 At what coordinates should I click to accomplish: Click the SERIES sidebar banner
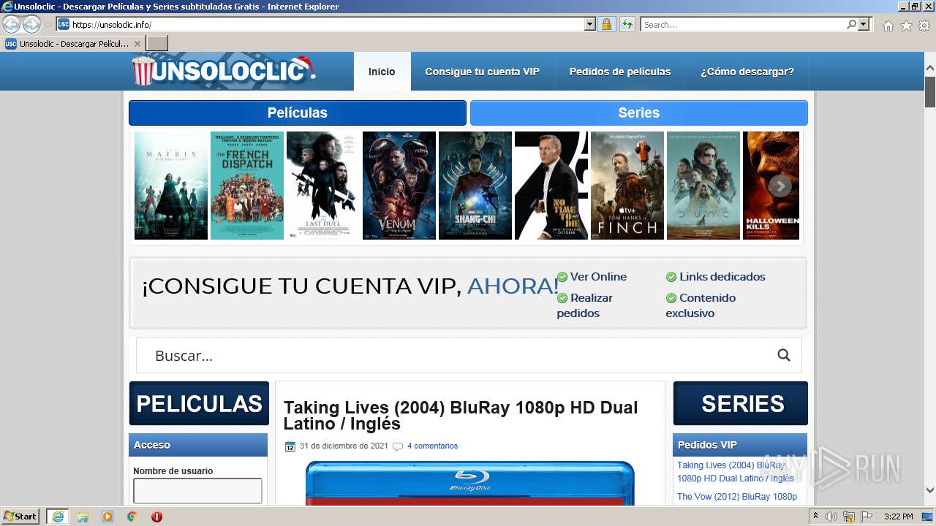tap(741, 403)
